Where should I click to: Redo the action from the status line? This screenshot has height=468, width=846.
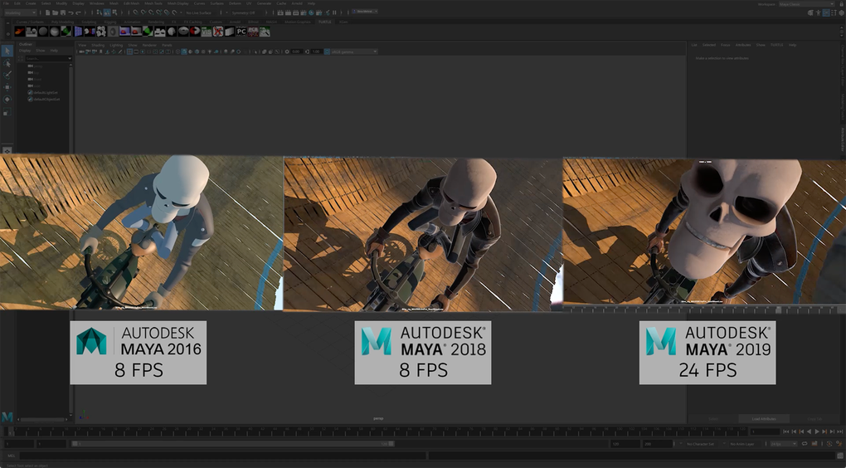(78, 12)
